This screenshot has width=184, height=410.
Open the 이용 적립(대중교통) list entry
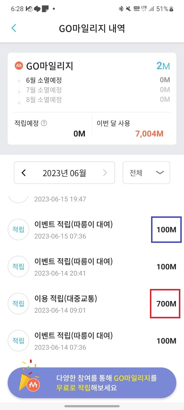point(92,304)
